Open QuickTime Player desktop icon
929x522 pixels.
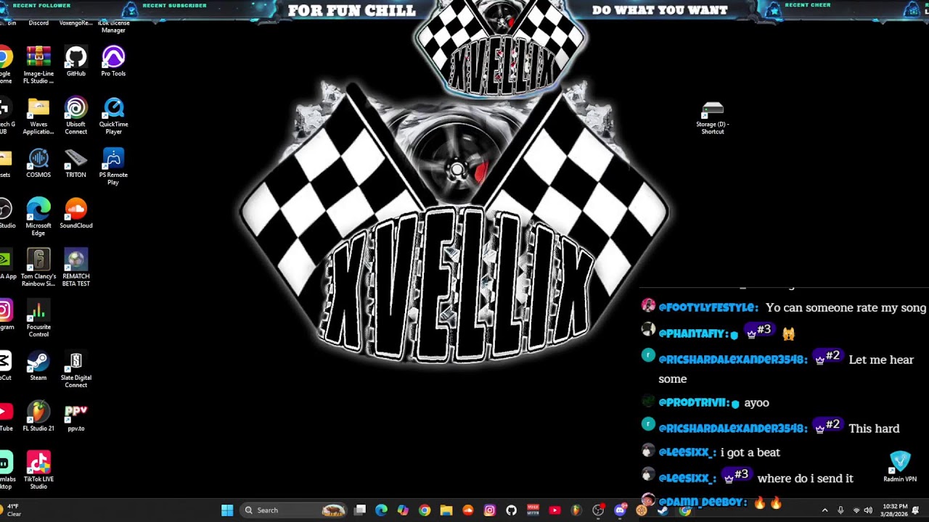[x=113, y=116]
